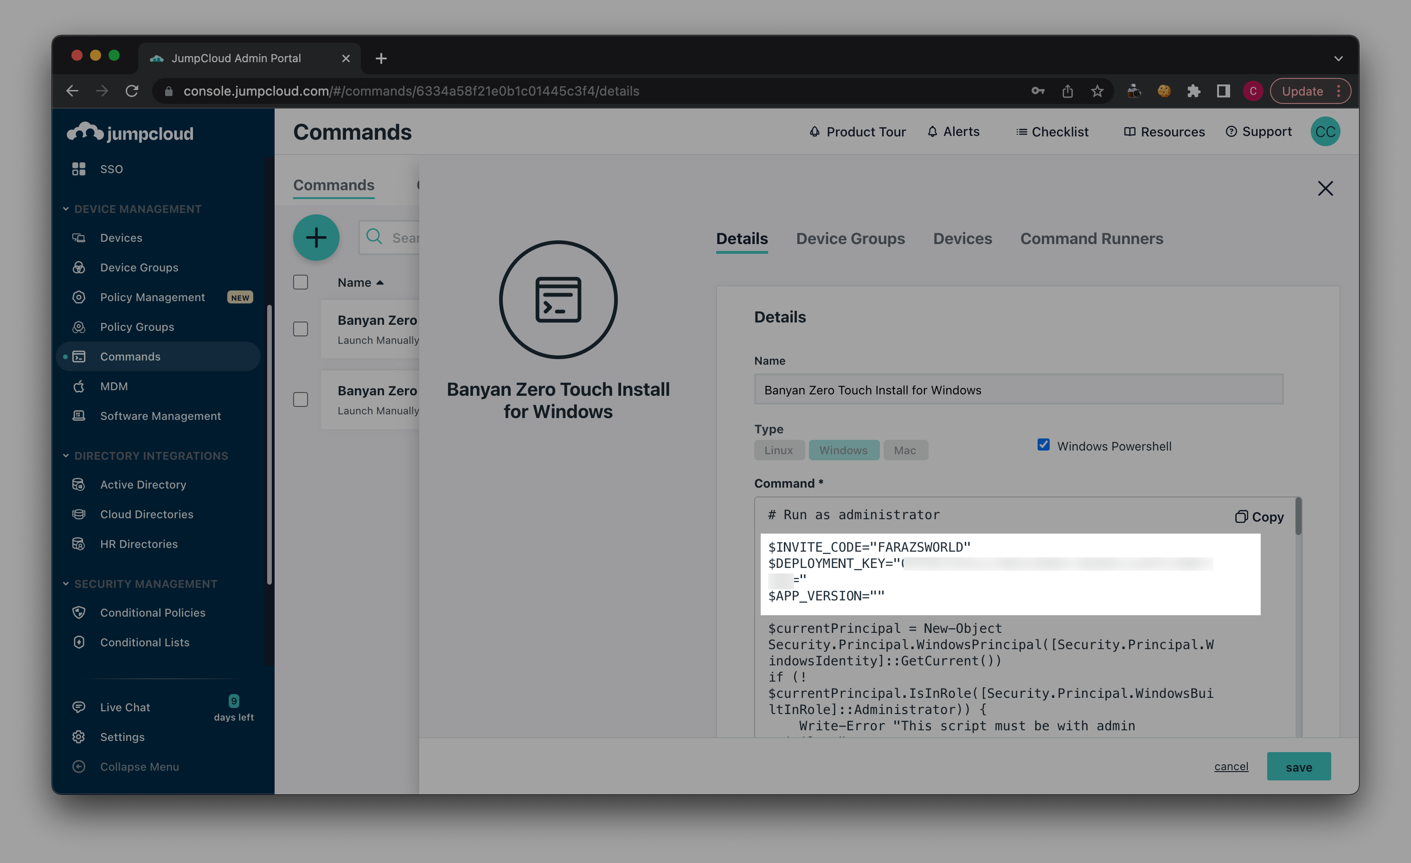Click the MDM apple icon
The image size is (1411, 863).
(x=79, y=386)
